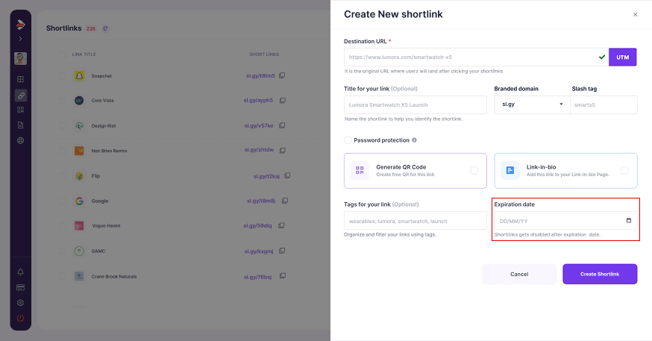Click the UTM button
Viewport: 652px width, 341px height.
point(622,57)
